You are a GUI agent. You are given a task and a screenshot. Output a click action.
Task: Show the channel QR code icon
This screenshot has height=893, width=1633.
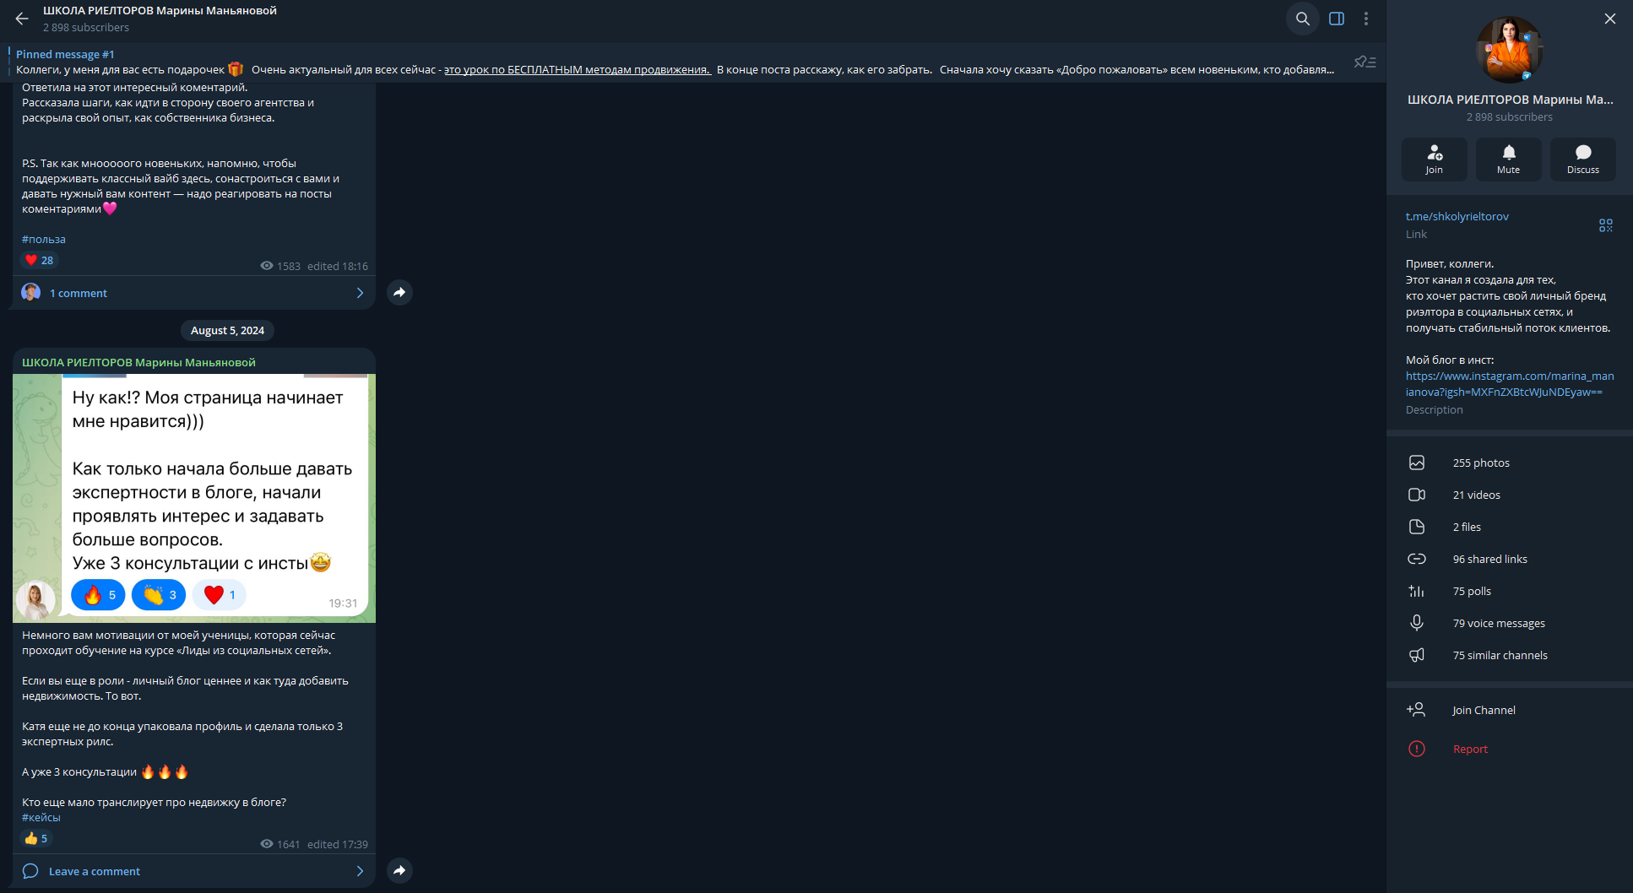[x=1606, y=225]
